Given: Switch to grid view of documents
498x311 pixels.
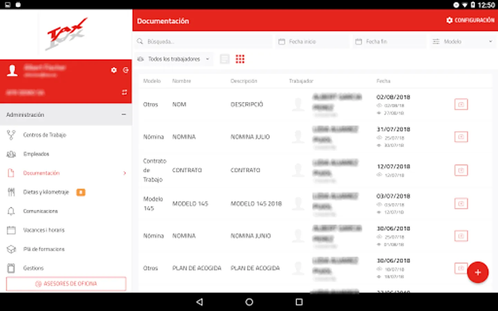Looking at the screenshot, I should [x=240, y=59].
